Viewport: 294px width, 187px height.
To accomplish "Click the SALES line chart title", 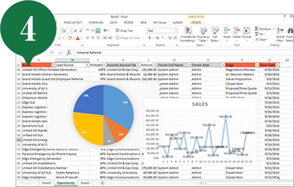I will (x=200, y=104).
